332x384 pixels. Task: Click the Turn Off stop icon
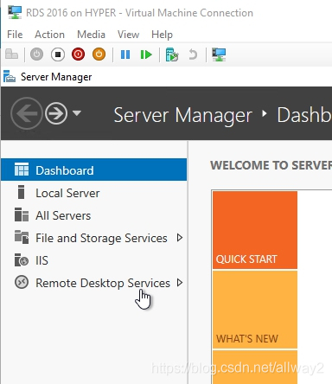[58, 54]
